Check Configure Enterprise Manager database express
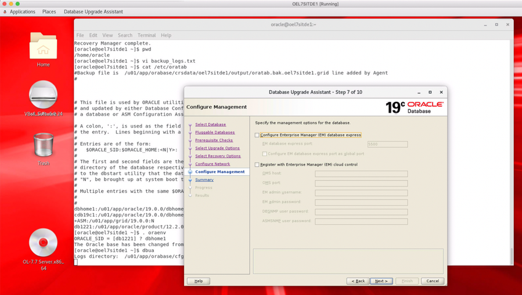522x295 pixels. click(x=257, y=135)
